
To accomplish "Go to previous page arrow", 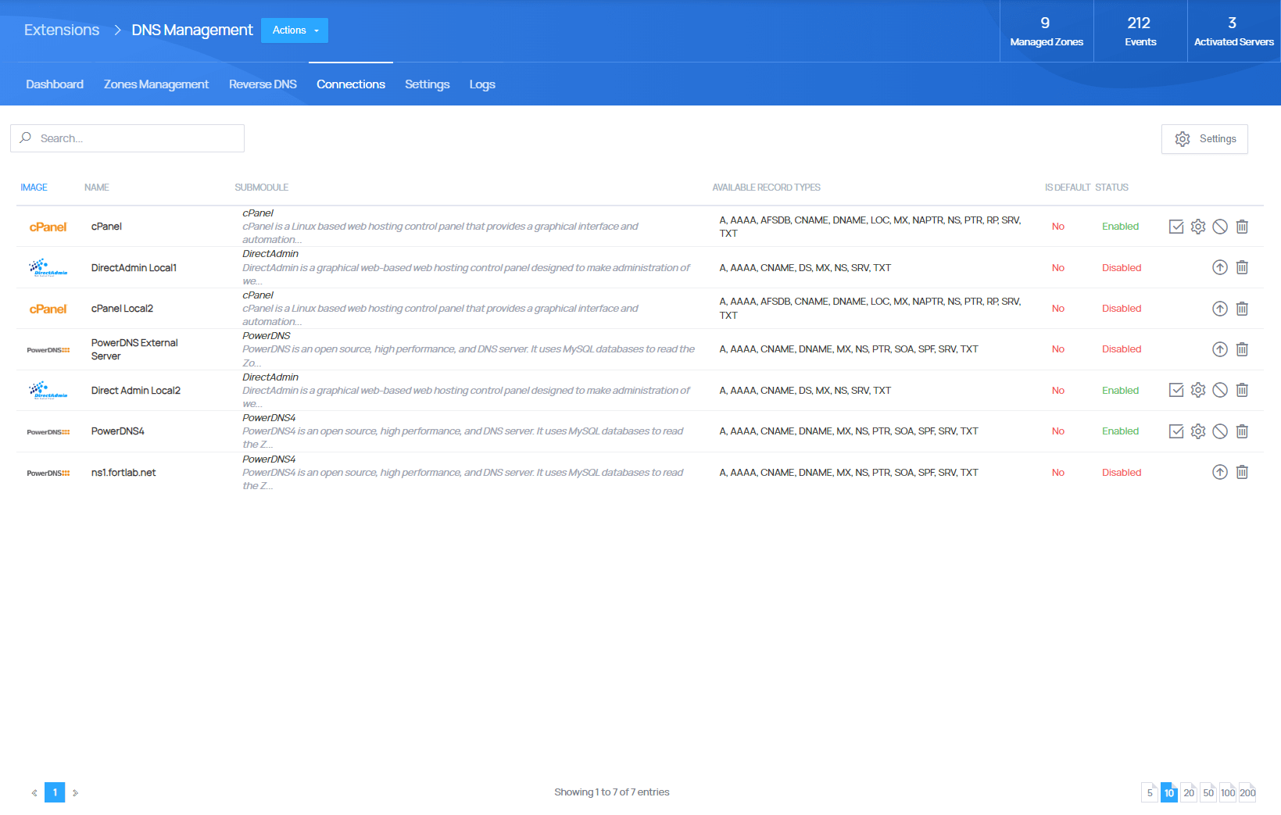I will pos(34,792).
